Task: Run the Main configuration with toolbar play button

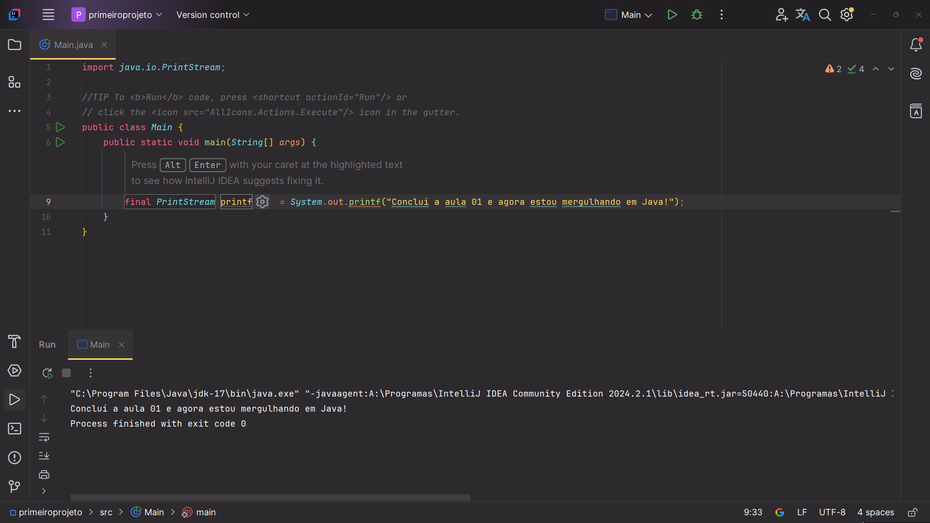Action: [x=672, y=15]
